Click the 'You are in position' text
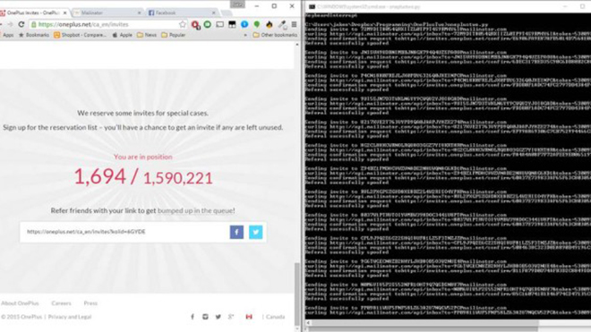 pyautogui.click(x=143, y=157)
